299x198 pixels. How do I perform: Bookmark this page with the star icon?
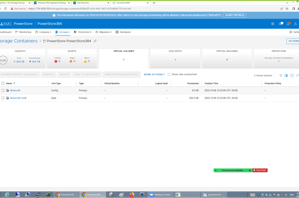[x=287, y=8]
